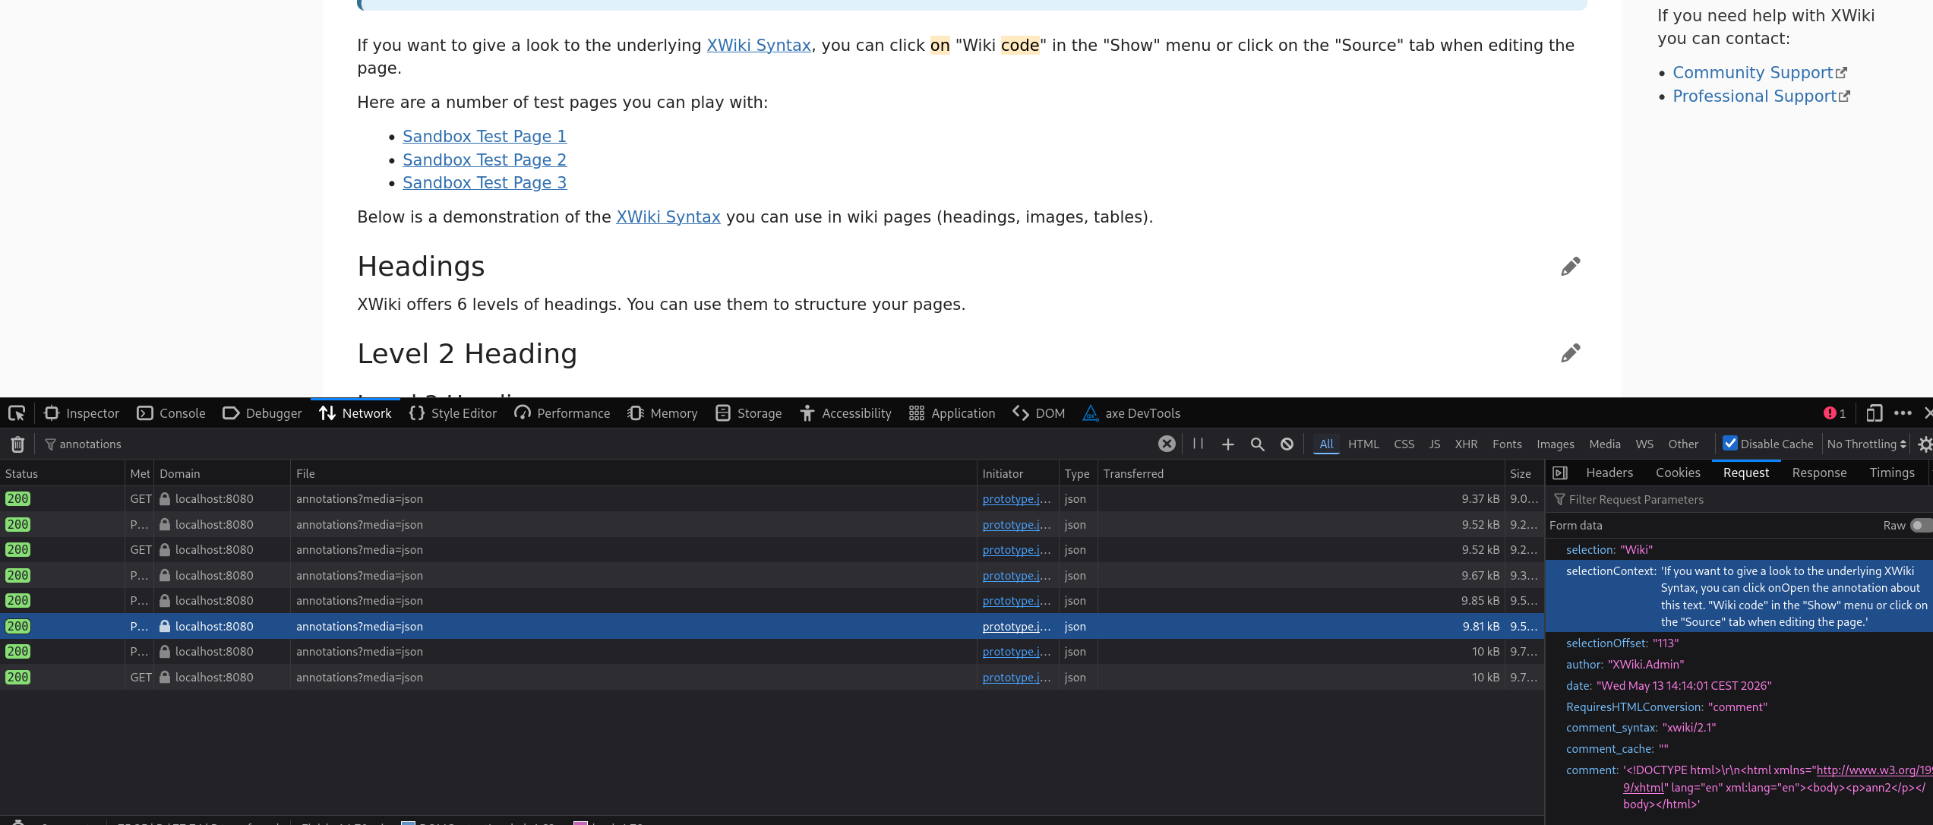
Task: Click the error count badge icon
Action: [1834, 413]
